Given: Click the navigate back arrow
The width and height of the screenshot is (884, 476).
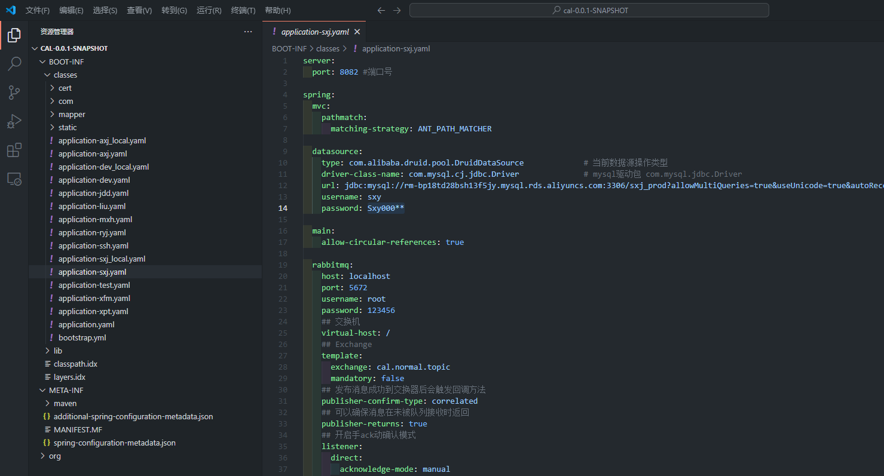Looking at the screenshot, I should (381, 11).
